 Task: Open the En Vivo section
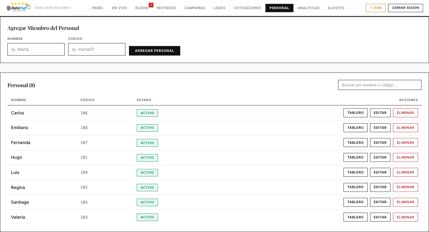click(119, 8)
